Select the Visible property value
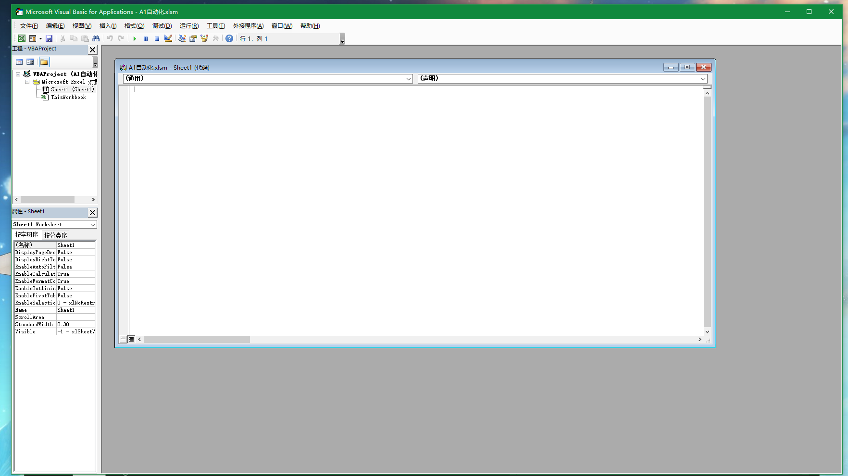848x476 pixels. pyautogui.click(x=76, y=331)
